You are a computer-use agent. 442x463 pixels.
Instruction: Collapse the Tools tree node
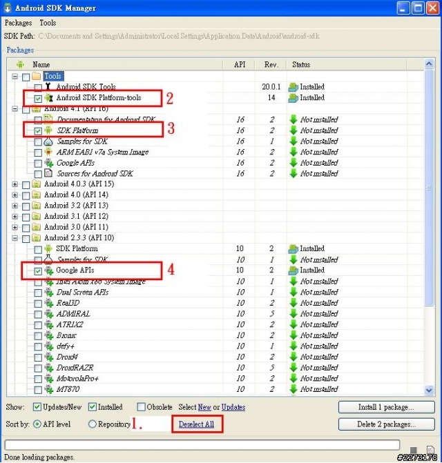tap(15, 77)
